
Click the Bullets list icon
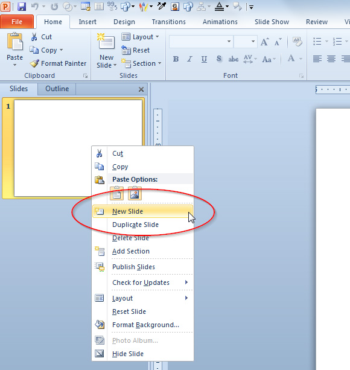coord(317,42)
